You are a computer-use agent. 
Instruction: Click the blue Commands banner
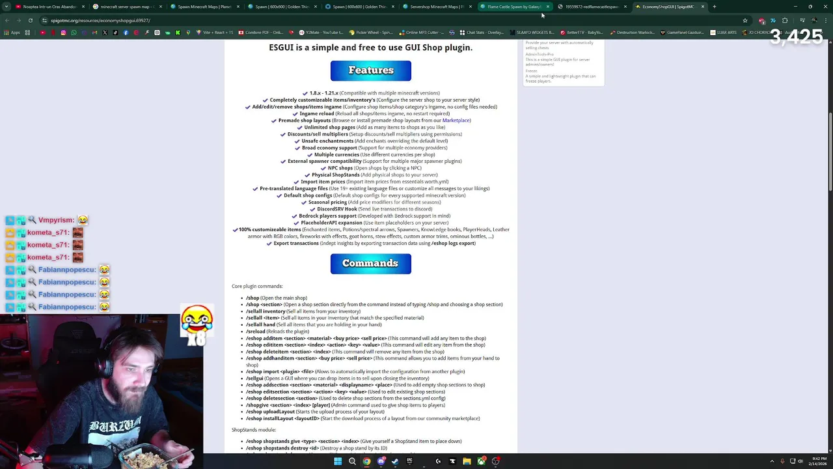[x=371, y=263]
